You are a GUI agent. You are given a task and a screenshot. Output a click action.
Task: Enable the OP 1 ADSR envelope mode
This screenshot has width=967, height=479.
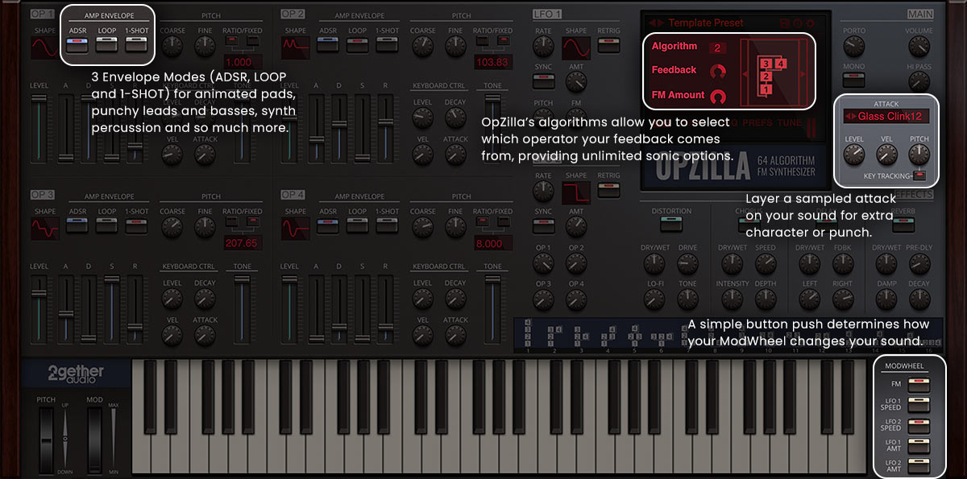(x=78, y=45)
